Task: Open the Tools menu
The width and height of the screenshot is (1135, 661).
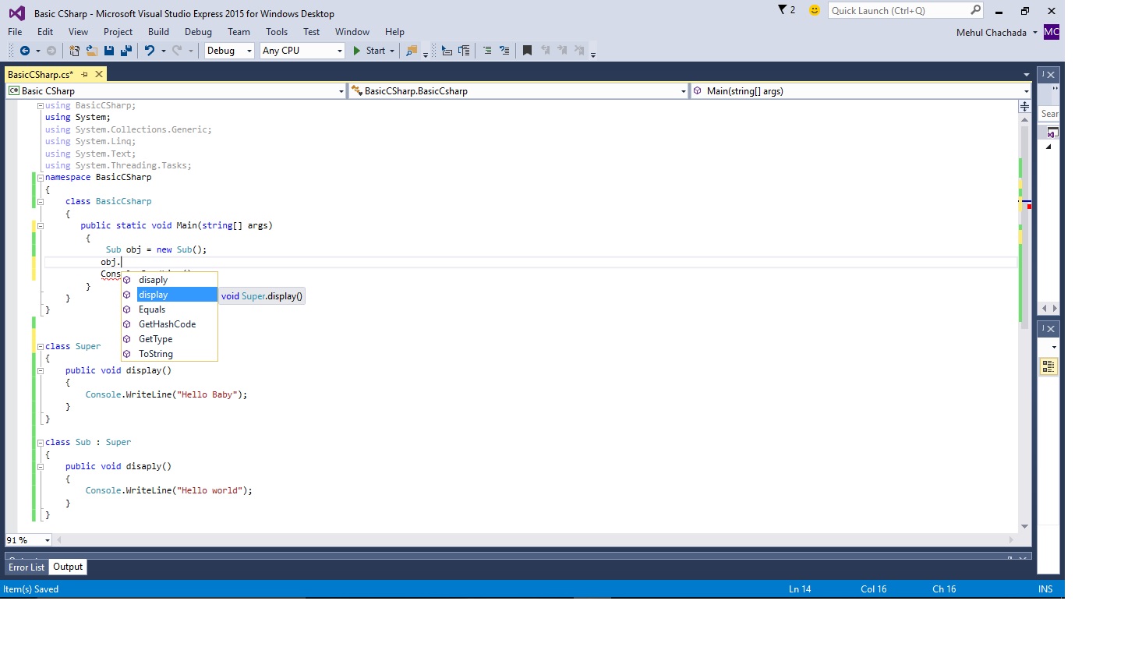Action: (x=277, y=32)
